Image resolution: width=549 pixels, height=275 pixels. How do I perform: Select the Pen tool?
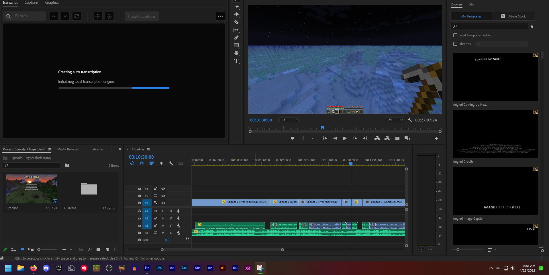click(x=236, y=38)
